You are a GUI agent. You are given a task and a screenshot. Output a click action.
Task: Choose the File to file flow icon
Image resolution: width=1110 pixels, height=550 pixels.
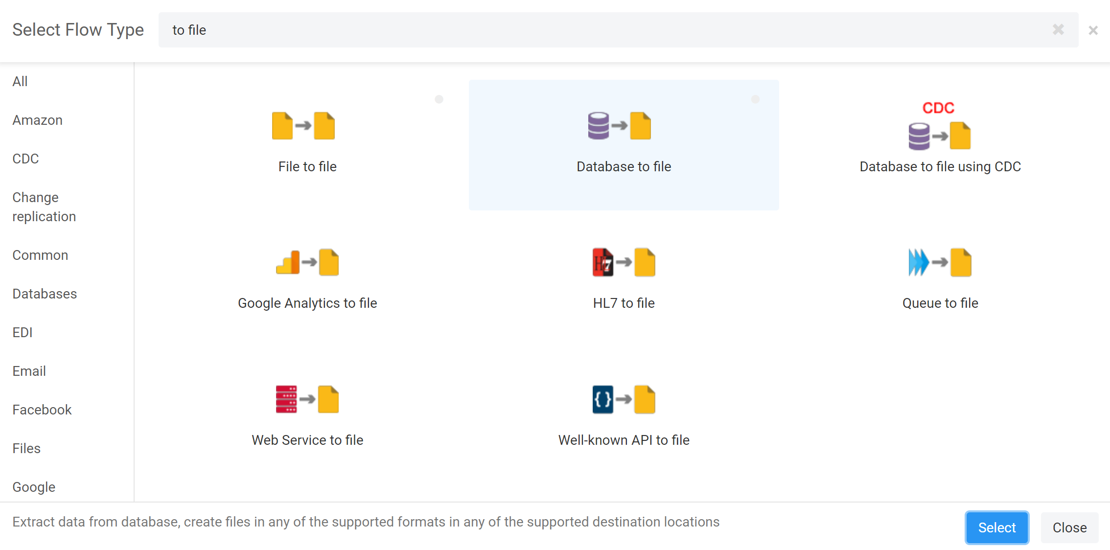[303, 126]
